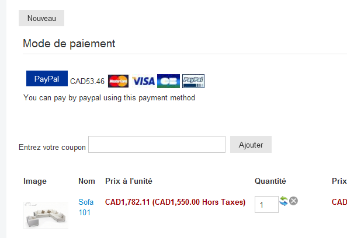The image size is (347, 238).
Task: Click the MasterCard payment logo
Action: 118,81
